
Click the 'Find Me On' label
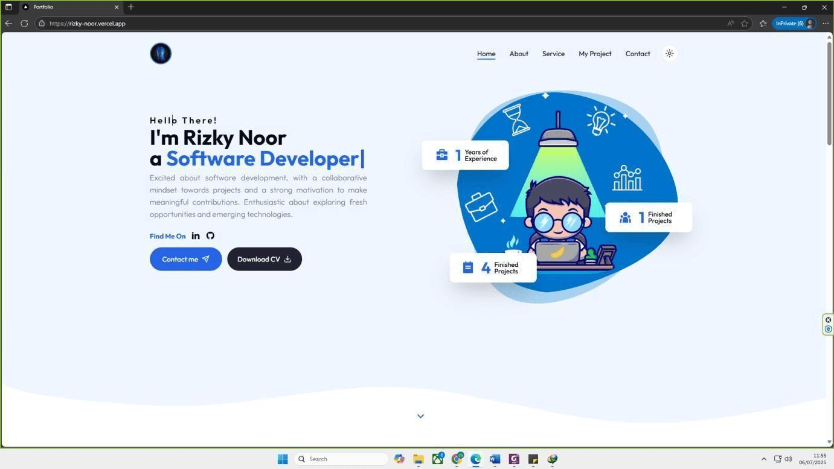click(168, 237)
